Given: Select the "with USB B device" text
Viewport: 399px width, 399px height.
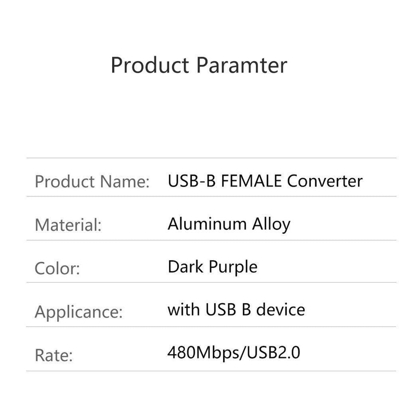Looking at the screenshot, I should [236, 310].
